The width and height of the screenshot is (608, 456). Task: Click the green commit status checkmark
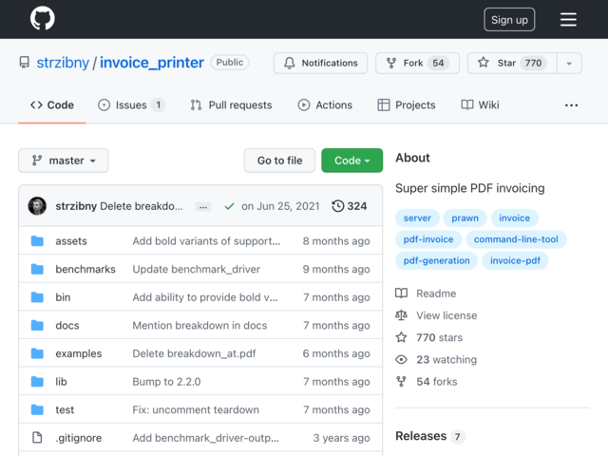[x=229, y=206]
